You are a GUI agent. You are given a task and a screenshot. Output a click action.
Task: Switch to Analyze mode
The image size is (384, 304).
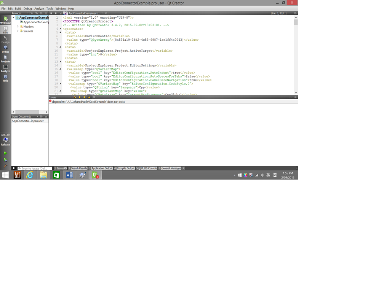pos(5,68)
